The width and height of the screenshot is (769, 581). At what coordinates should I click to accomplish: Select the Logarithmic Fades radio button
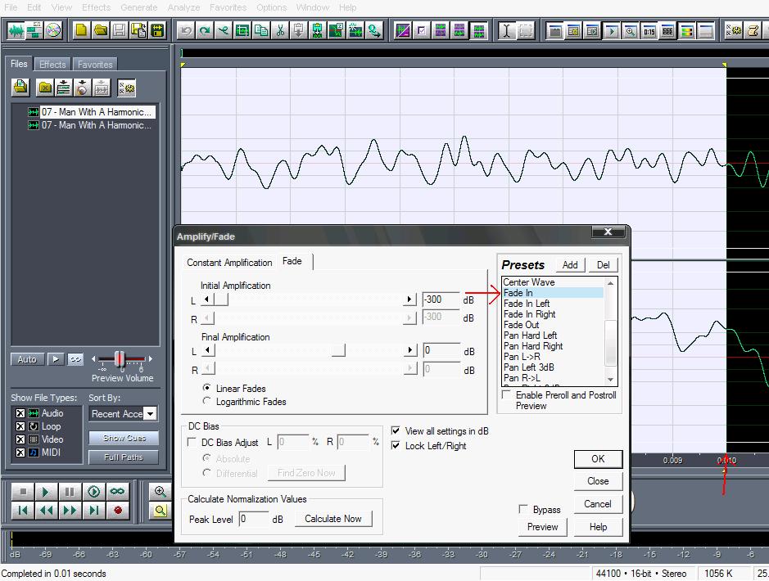(x=206, y=401)
